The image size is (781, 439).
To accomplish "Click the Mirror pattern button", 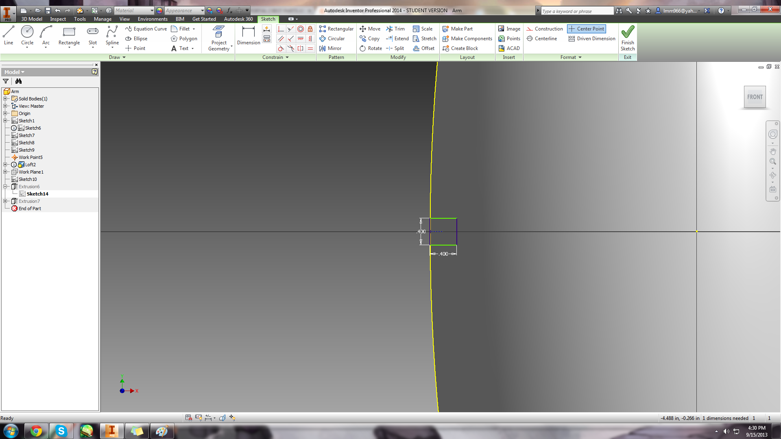I will click(330, 48).
